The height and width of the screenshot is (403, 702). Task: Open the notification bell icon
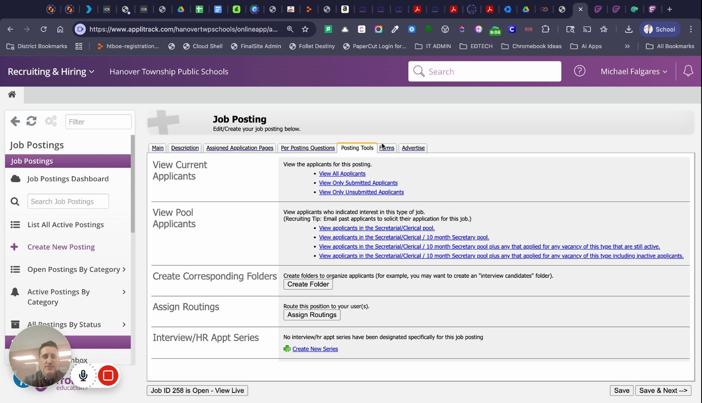(688, 71)
